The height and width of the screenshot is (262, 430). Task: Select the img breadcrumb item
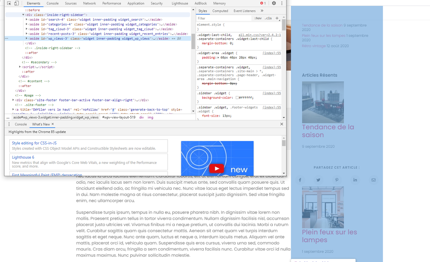point(150,118)
